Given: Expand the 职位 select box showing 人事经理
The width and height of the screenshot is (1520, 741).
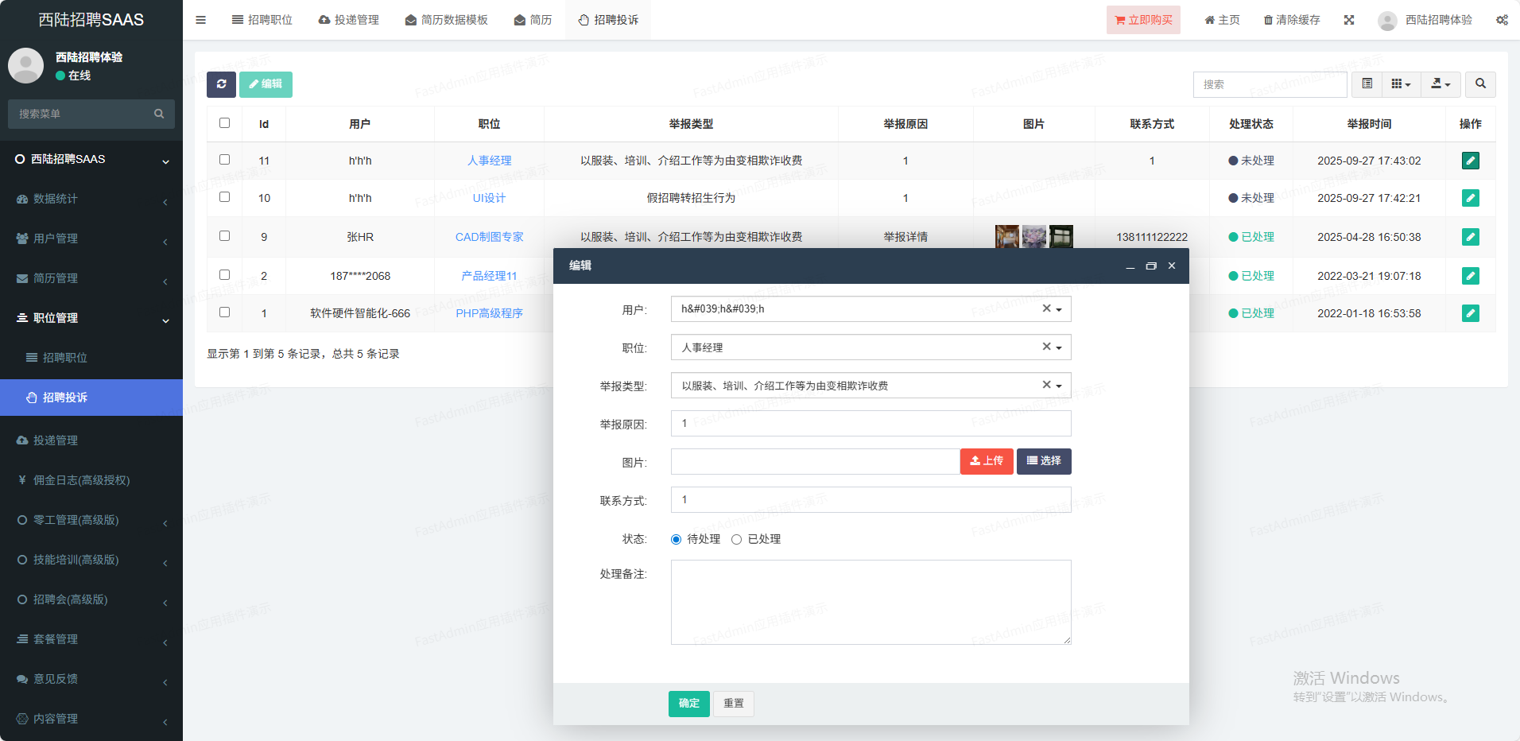Looking at the screenshot, I should 870,347.
